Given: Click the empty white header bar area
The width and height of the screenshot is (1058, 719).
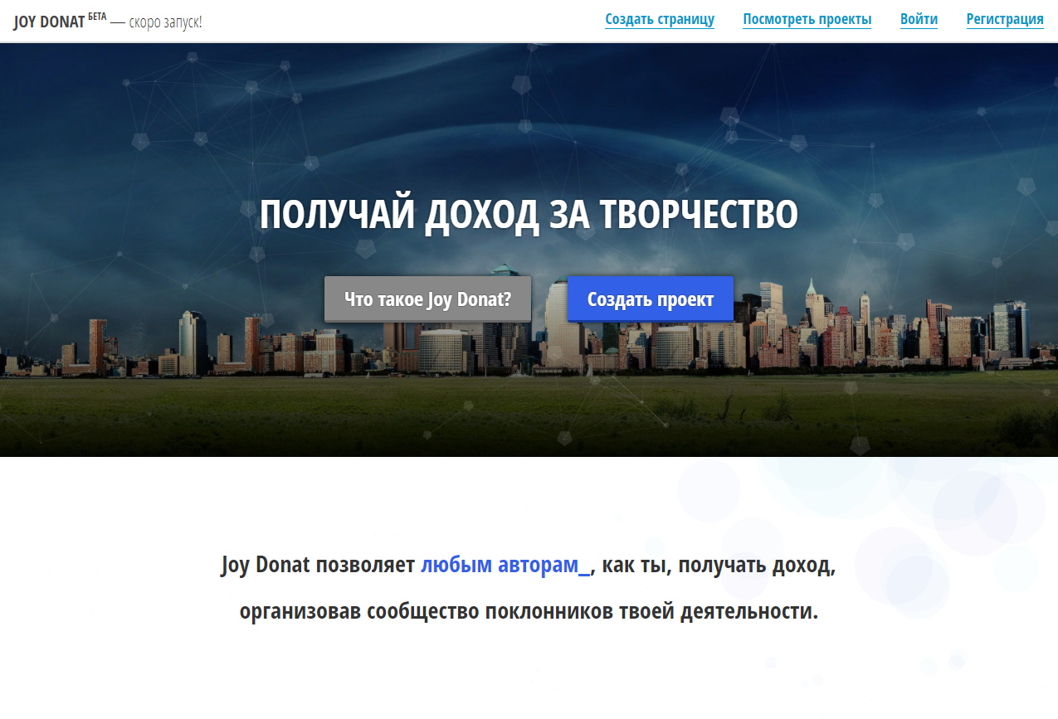Looking at the screenshot, I should (x=398, y=22).
